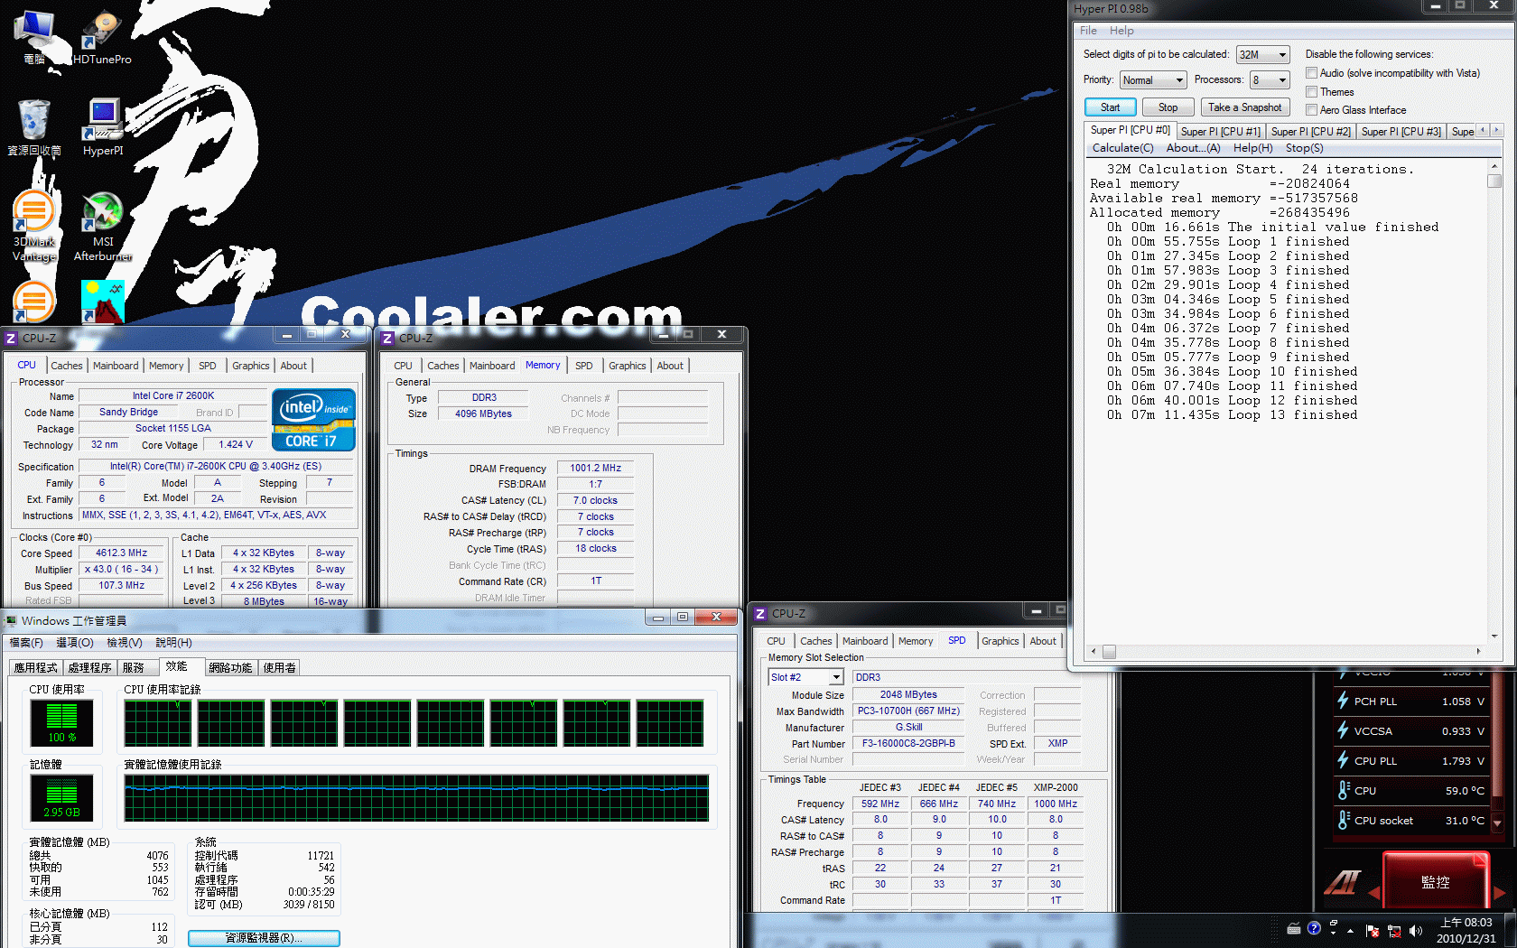Click the CPU temperature thermometer icon
Viewport: 1517px width, 948px height.
pos(1344,790)
